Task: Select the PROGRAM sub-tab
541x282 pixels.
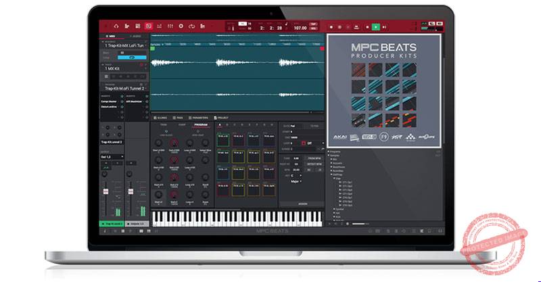Action: point(201,124)
